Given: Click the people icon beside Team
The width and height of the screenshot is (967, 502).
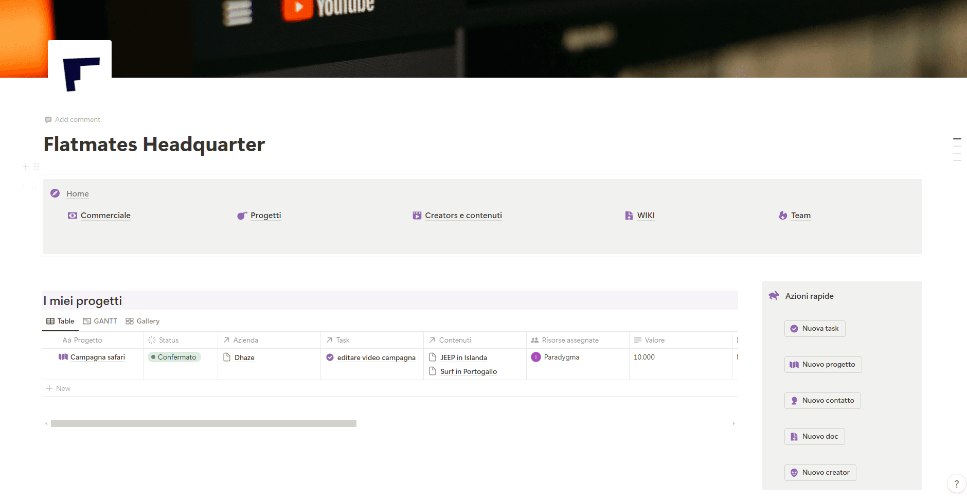Looking at the screenshot, I should [x=783, y=216].
